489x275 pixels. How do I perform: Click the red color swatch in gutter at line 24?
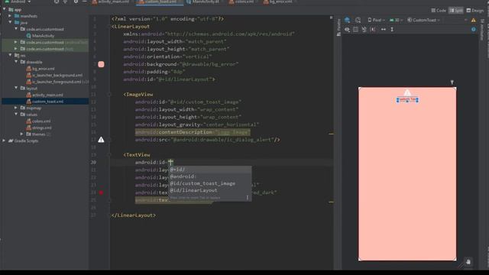tap(101, 192)
